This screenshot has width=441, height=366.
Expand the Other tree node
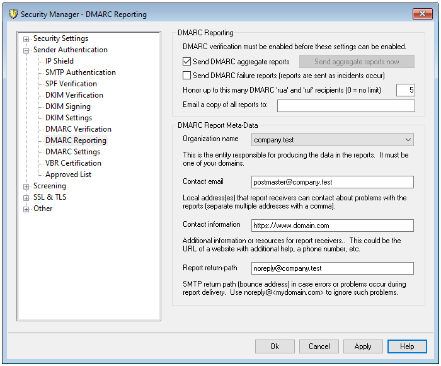click(26, 209)
